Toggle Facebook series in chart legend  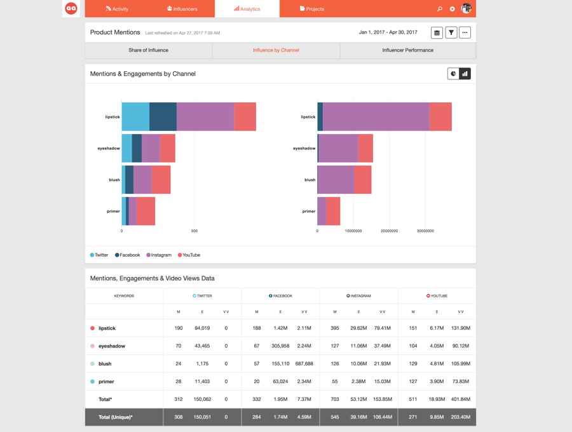tap(128, 255)
